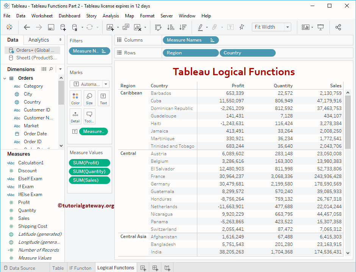Open the Color marks card
356x272 pixels.
click(75, 98)
